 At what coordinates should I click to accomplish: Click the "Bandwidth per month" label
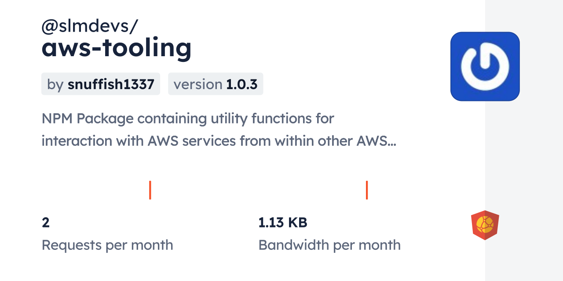(x=329, y=245)
